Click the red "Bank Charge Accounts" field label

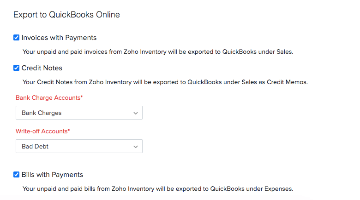click(x=48, y=97)
